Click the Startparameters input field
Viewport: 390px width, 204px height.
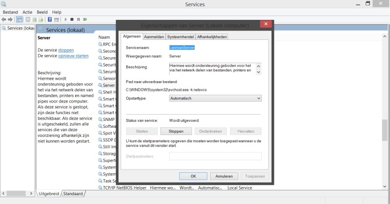pos(215,156)
